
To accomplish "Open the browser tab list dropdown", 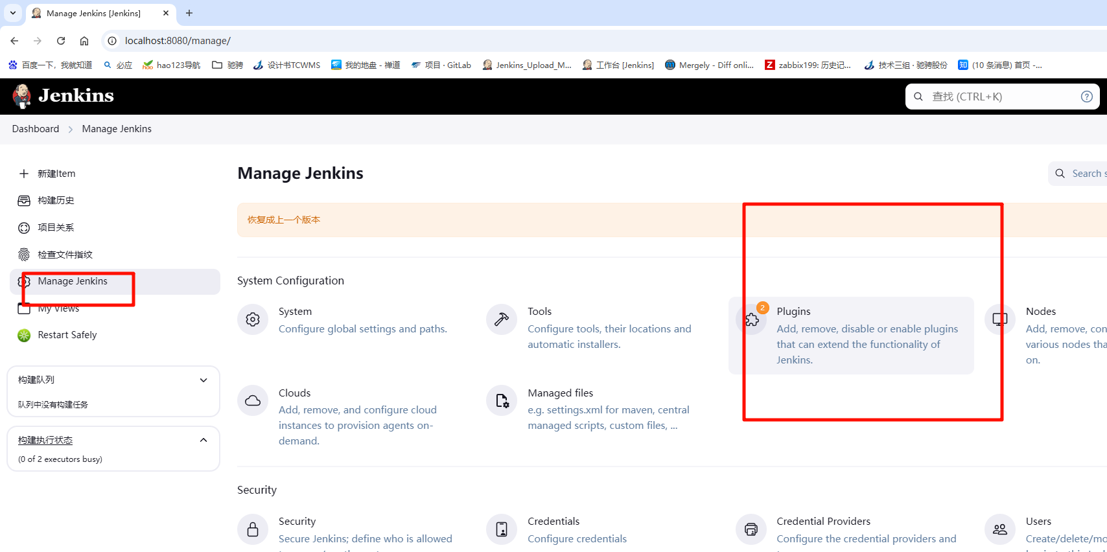I will click(13, 13).
